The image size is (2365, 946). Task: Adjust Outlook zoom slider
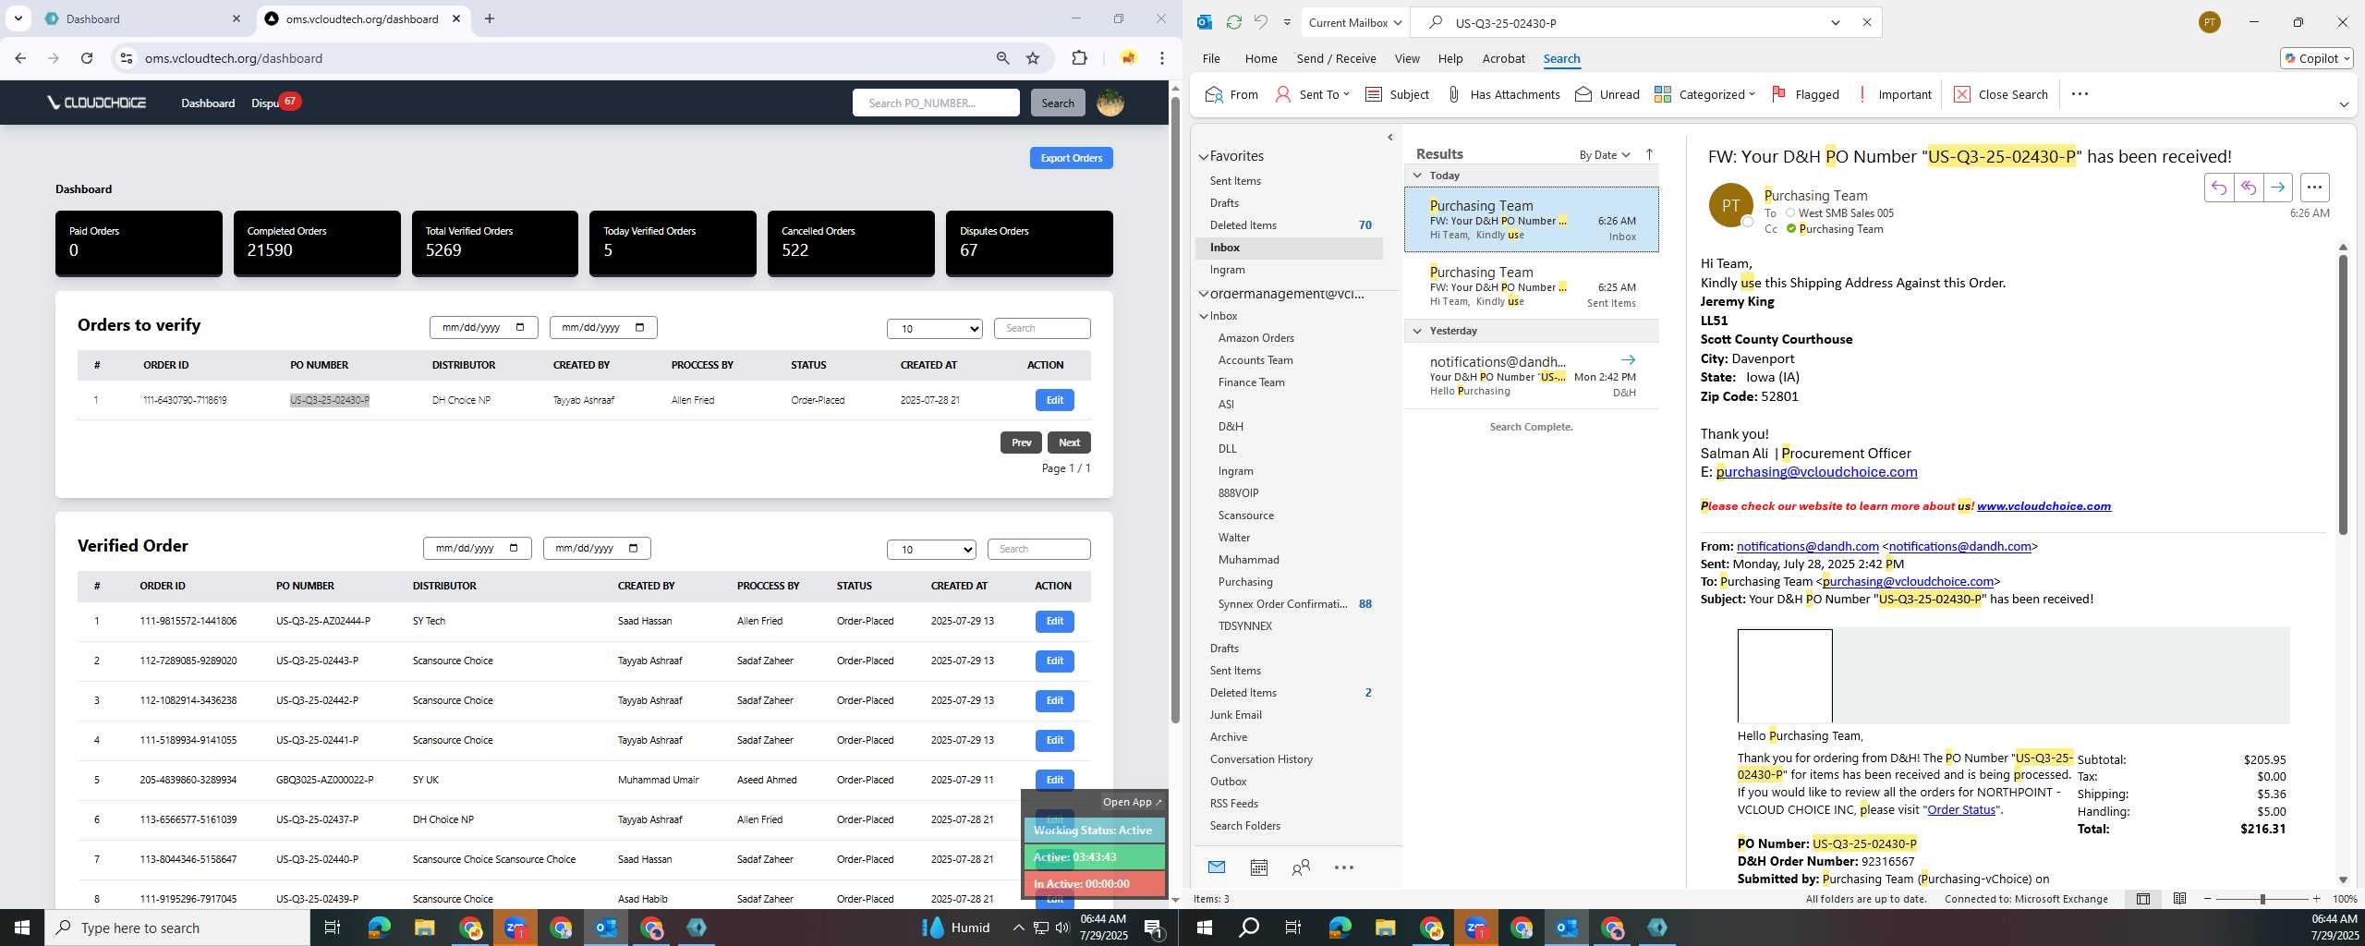(x=2262, y=899)
